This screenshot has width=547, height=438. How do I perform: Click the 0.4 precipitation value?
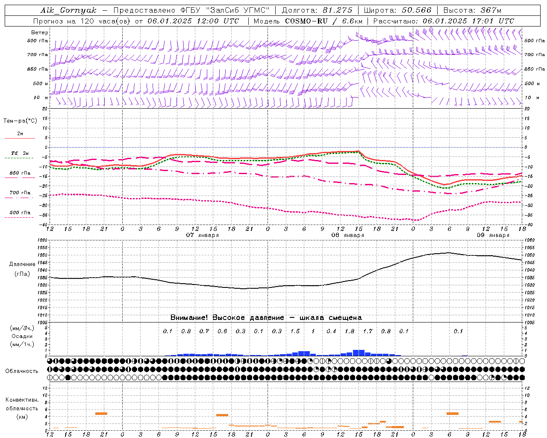(331, 331)
